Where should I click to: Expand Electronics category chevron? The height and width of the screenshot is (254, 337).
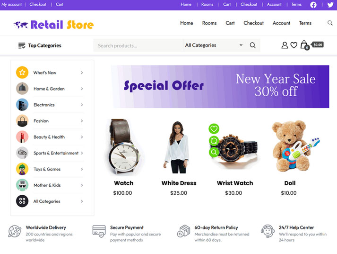coord(82,105)
